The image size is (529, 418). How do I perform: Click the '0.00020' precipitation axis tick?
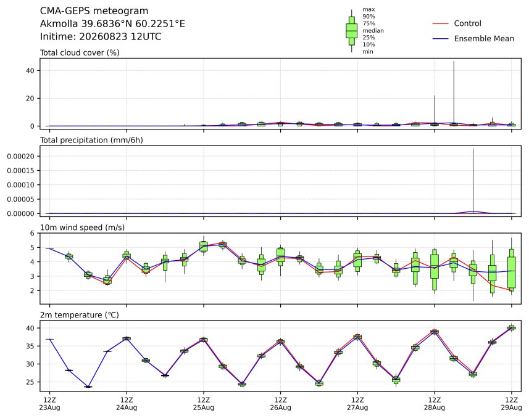pyautogui.click(x=20, y=156)
